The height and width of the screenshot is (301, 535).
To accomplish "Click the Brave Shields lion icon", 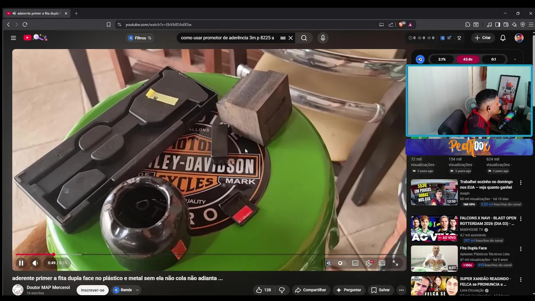I will coord(402,25).
